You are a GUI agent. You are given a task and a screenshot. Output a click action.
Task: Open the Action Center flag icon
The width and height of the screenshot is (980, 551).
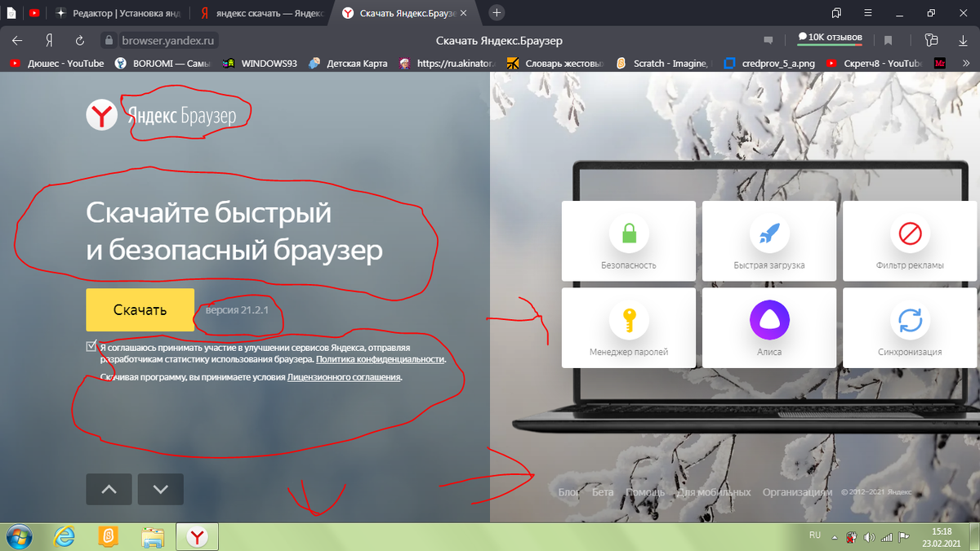[x=903, y=537]
